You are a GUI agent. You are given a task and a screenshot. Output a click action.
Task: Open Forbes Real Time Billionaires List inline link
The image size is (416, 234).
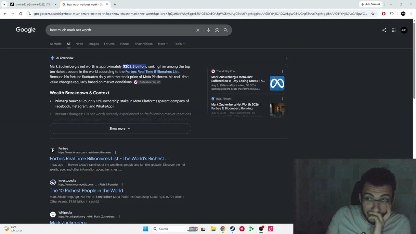(152, 71)
